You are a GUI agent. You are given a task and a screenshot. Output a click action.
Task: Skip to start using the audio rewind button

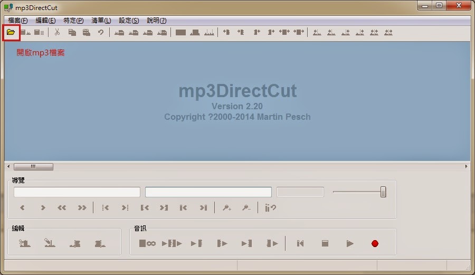pyautogui.click(x=300, y=243)
